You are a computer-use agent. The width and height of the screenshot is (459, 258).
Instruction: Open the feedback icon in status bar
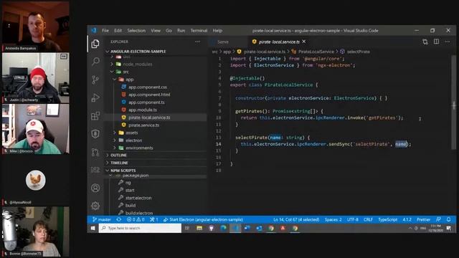point(438,219)
